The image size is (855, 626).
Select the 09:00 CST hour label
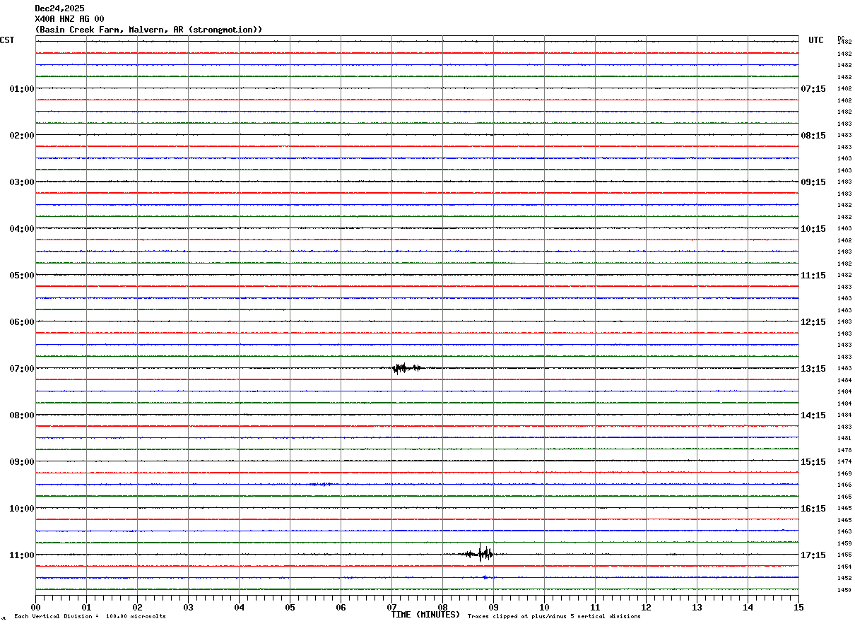click(21, 462)
